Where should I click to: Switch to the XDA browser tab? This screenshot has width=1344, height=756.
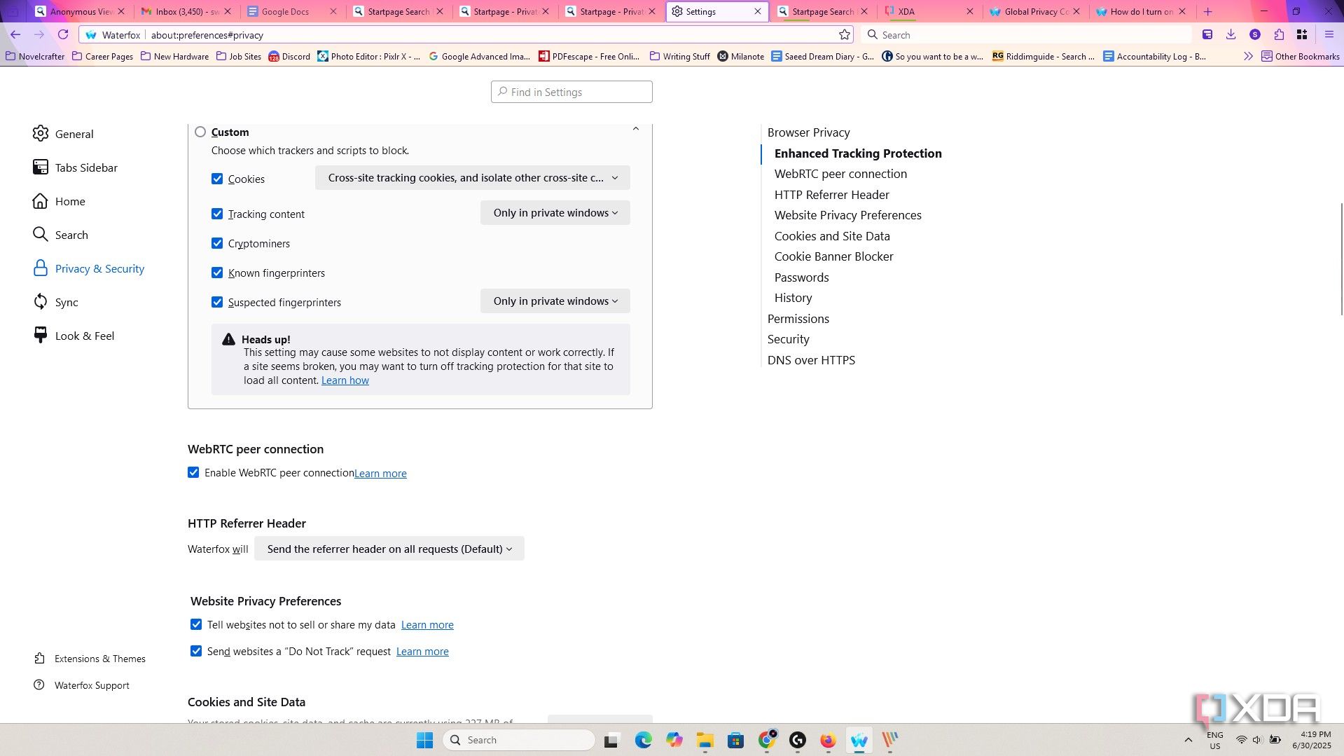click(x=928, y=11)
